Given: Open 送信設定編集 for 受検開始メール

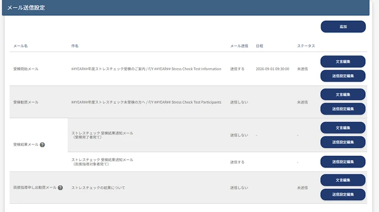Looking at the screenshot, I should 343,76.
